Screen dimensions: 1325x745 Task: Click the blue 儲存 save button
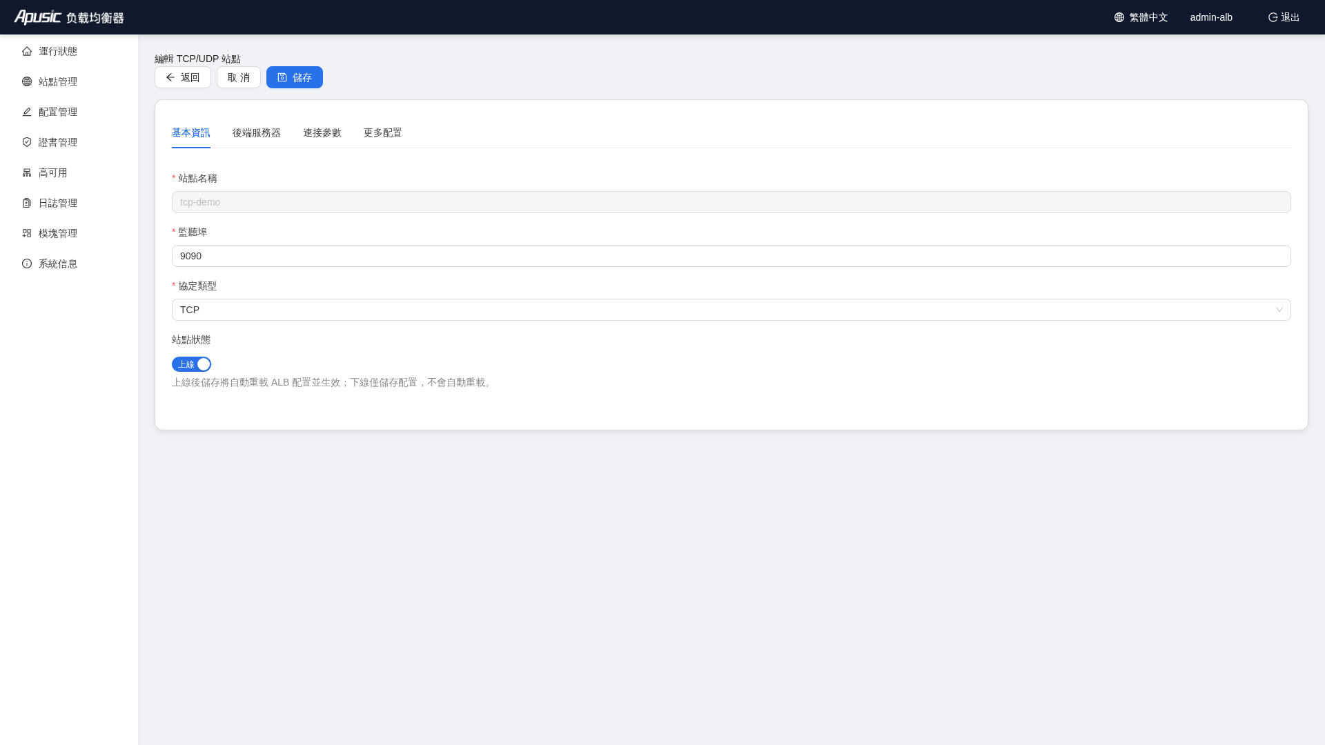[x=295, y=77]
